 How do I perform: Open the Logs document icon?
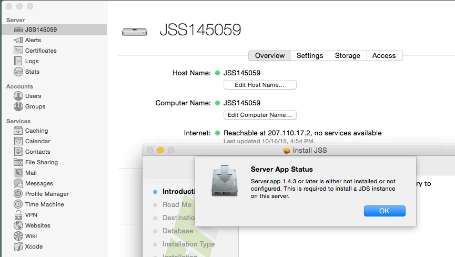pos(18,61)
